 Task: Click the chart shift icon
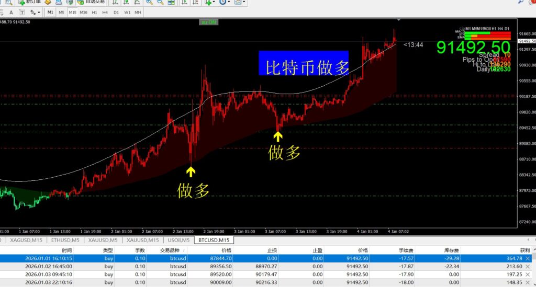pos(196,2)
